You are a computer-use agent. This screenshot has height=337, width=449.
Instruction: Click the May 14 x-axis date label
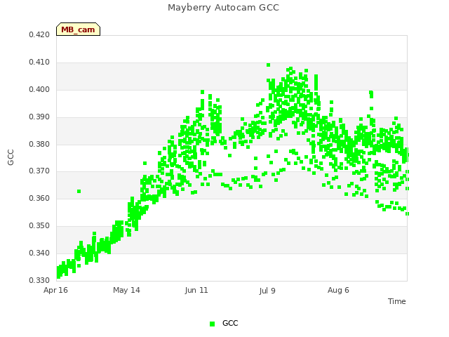(x=126, y=290)
